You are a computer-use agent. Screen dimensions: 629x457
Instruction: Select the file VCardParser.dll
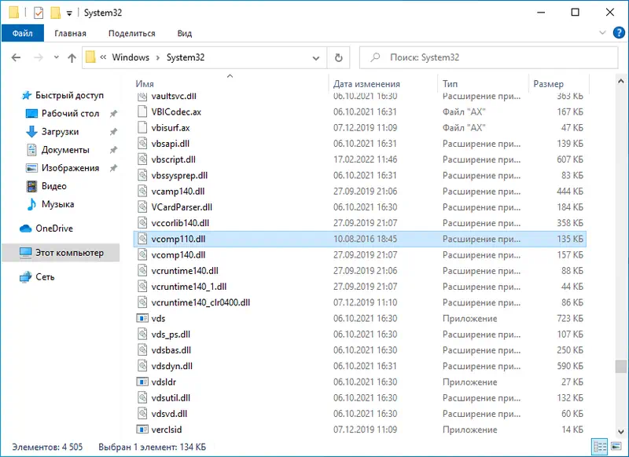tap(359, 207)
